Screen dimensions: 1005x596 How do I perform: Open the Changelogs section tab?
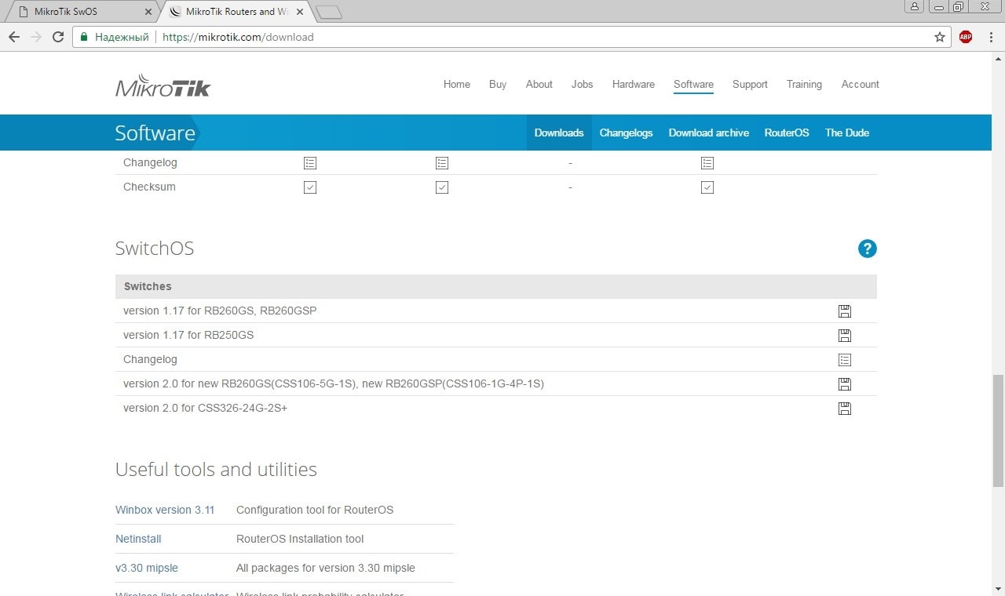(x=626, y=133)
